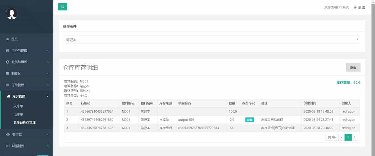The width and height of the screenshot is (375, 156).
Task: Click the truck icon beside 库房管理
Action: tap(8, 96)
